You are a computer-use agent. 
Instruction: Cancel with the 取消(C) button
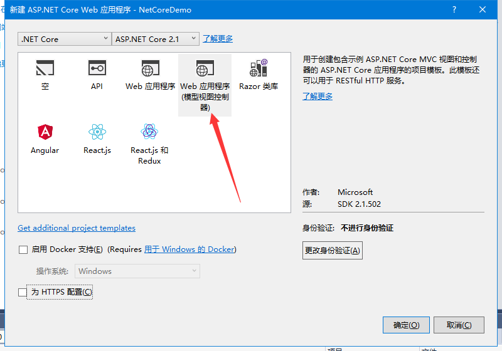pos(459,325)
